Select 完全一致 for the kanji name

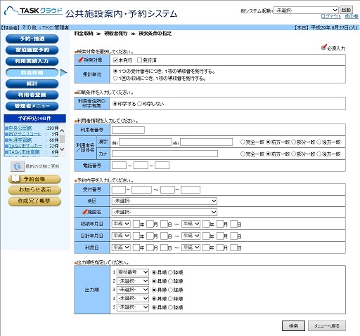pyautogui.click(x=243, y=142)
